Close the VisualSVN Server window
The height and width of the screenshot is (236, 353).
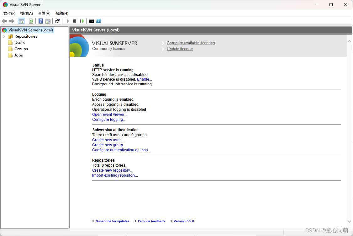click(x=345, y=5)
